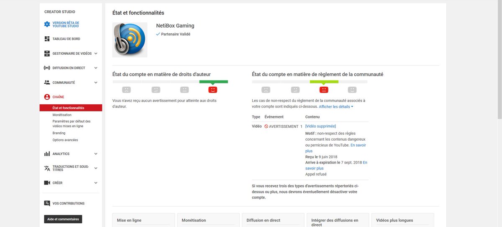
Task: Click the NetiBox Gaming channel avatar
Action: tap(130, 40)
